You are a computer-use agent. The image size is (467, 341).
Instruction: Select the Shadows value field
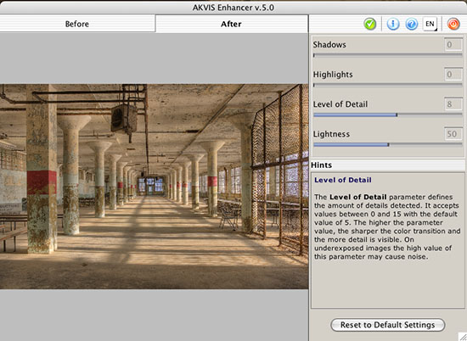coord(453,45)
